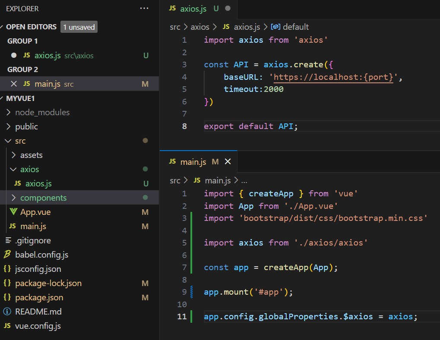Screen dimensions: 440x340
Task: Click 'src' in the main.js breadcrumb
Action: [175, 180]
